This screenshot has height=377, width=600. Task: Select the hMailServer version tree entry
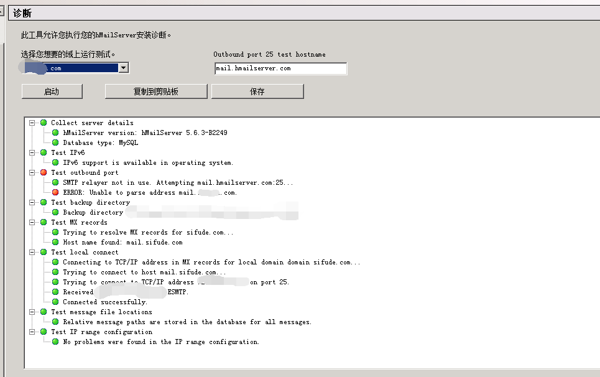click(144, 133)
